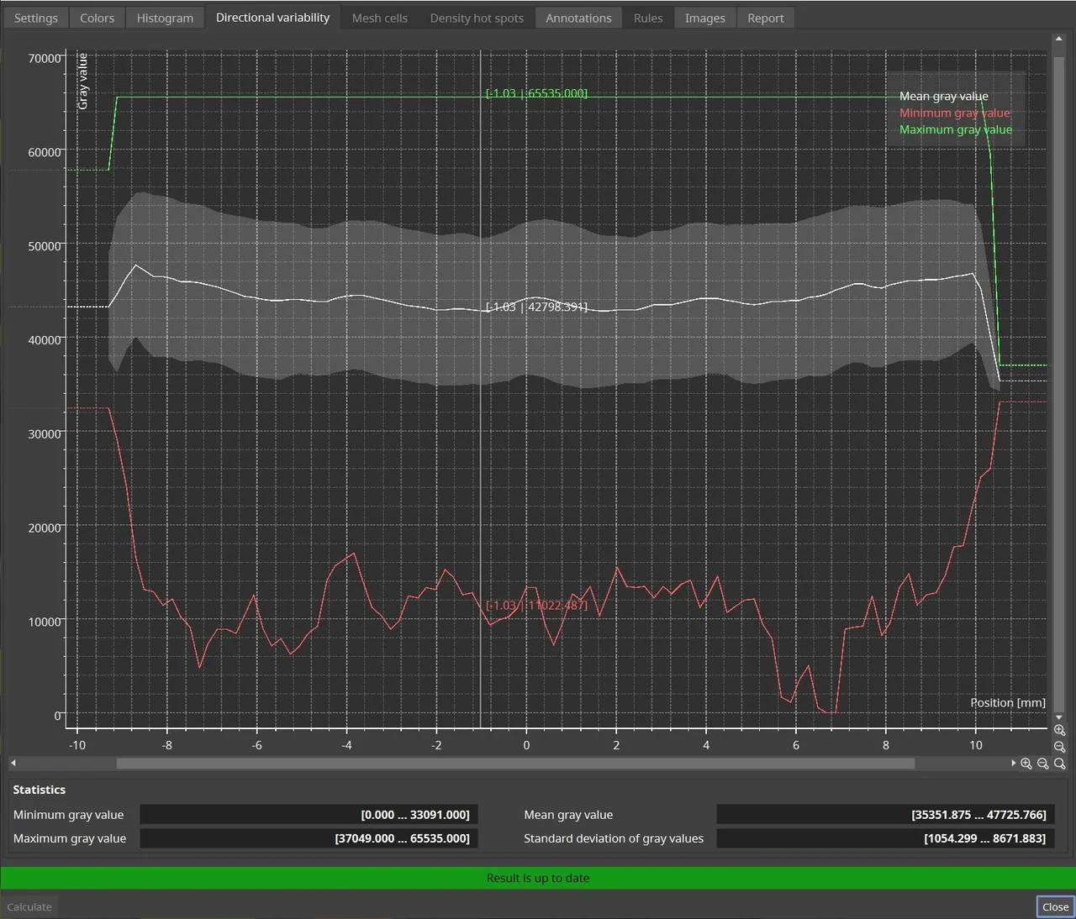Click the red '[-1.03 | 11022.487]' marker label
This screenshot has height=919, width=1076.
pyautogui.click(x=536, y=605)
